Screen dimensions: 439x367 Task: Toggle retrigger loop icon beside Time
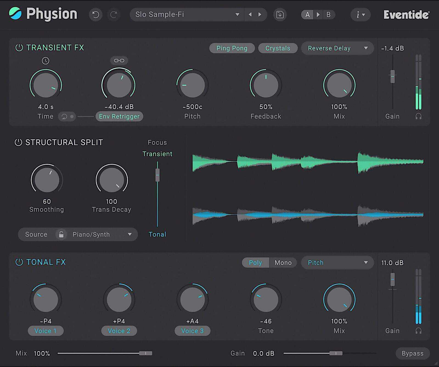(67, 116)
